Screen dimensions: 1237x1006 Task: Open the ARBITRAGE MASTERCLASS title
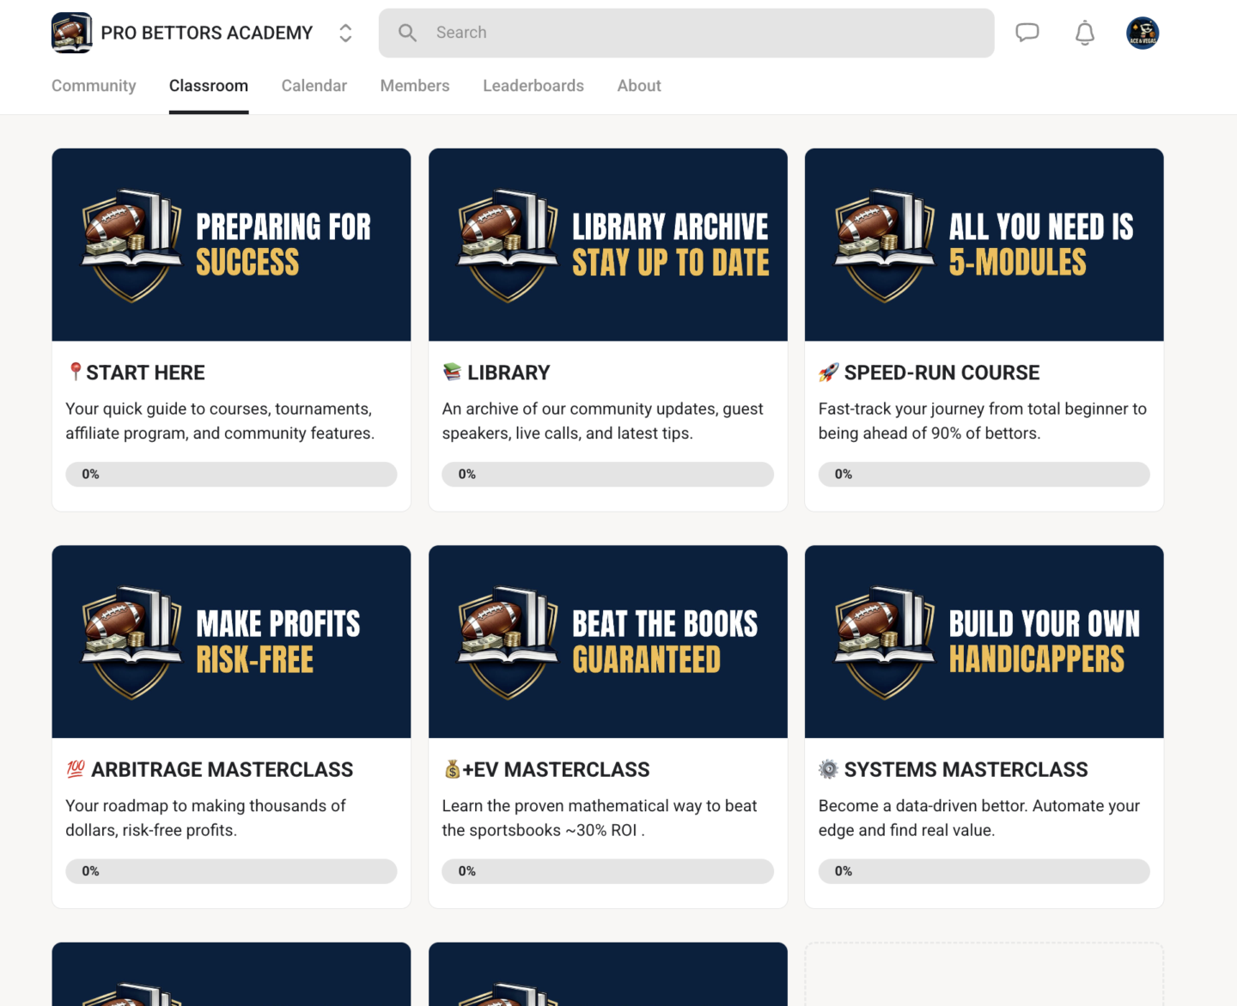point(222,769)
